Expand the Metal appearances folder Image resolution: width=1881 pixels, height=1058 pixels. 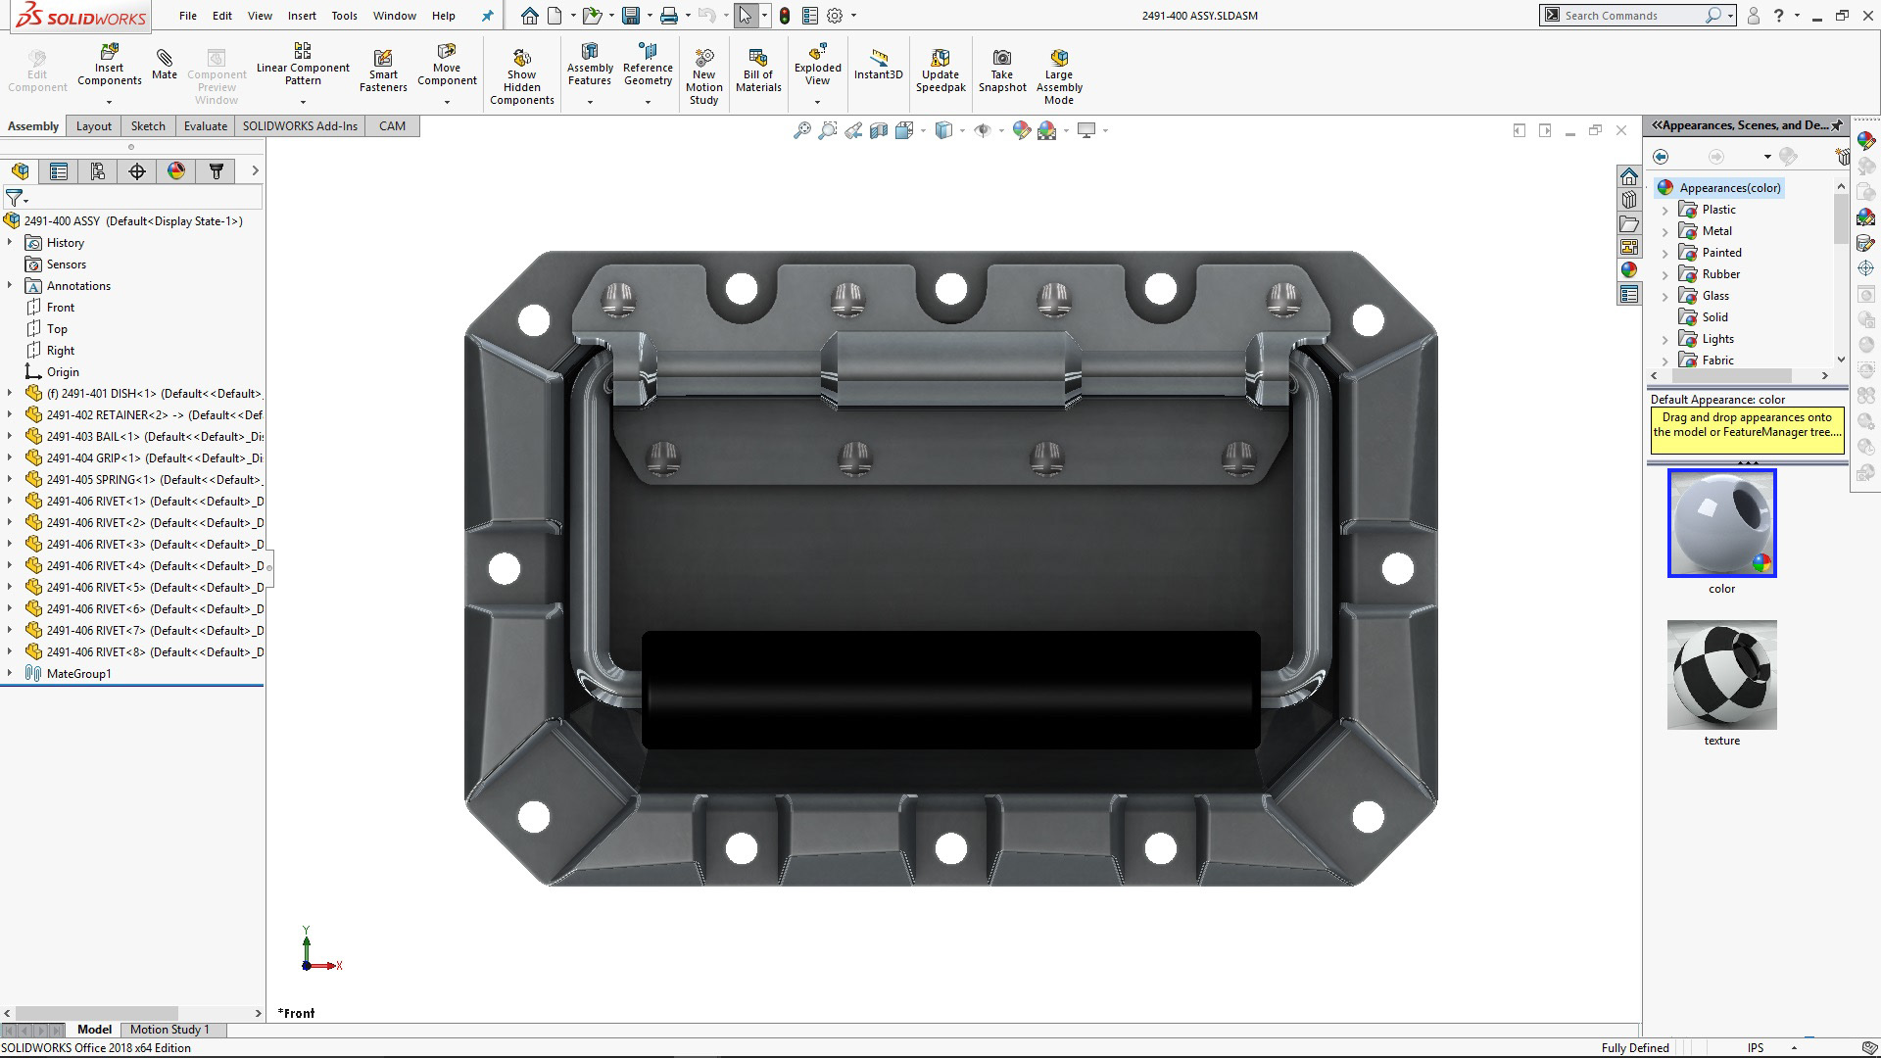point(1664,231)
